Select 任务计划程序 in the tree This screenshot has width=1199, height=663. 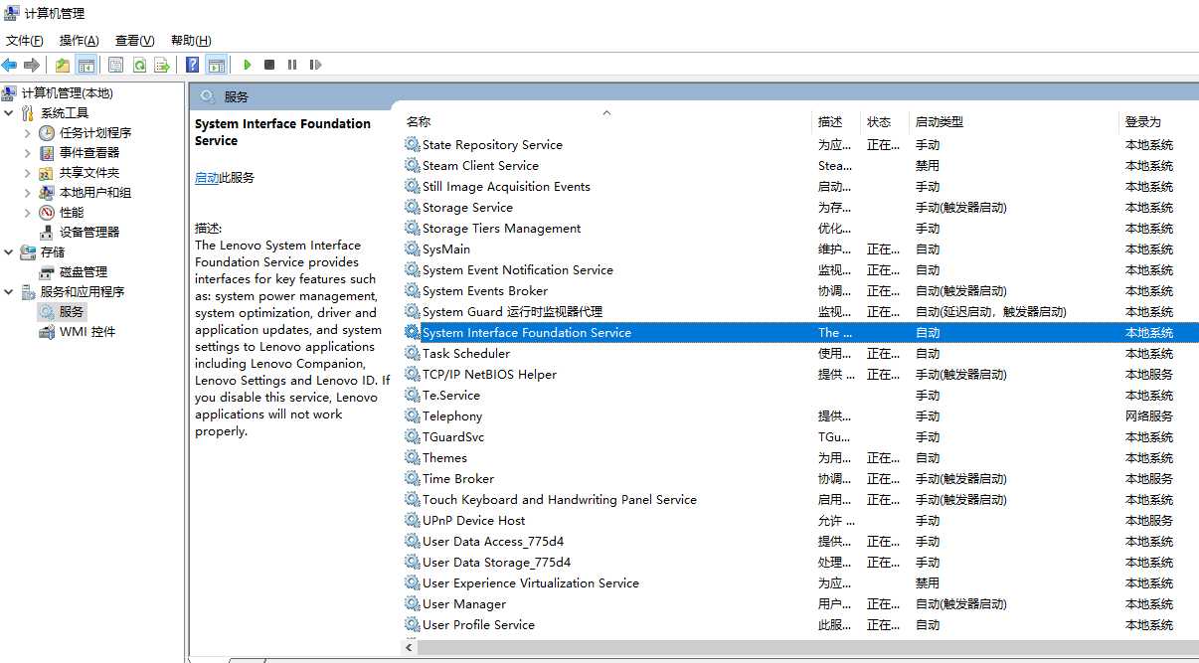[x=95, y=132]
